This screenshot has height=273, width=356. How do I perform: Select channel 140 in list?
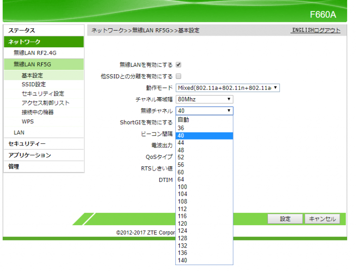point(204,260)
